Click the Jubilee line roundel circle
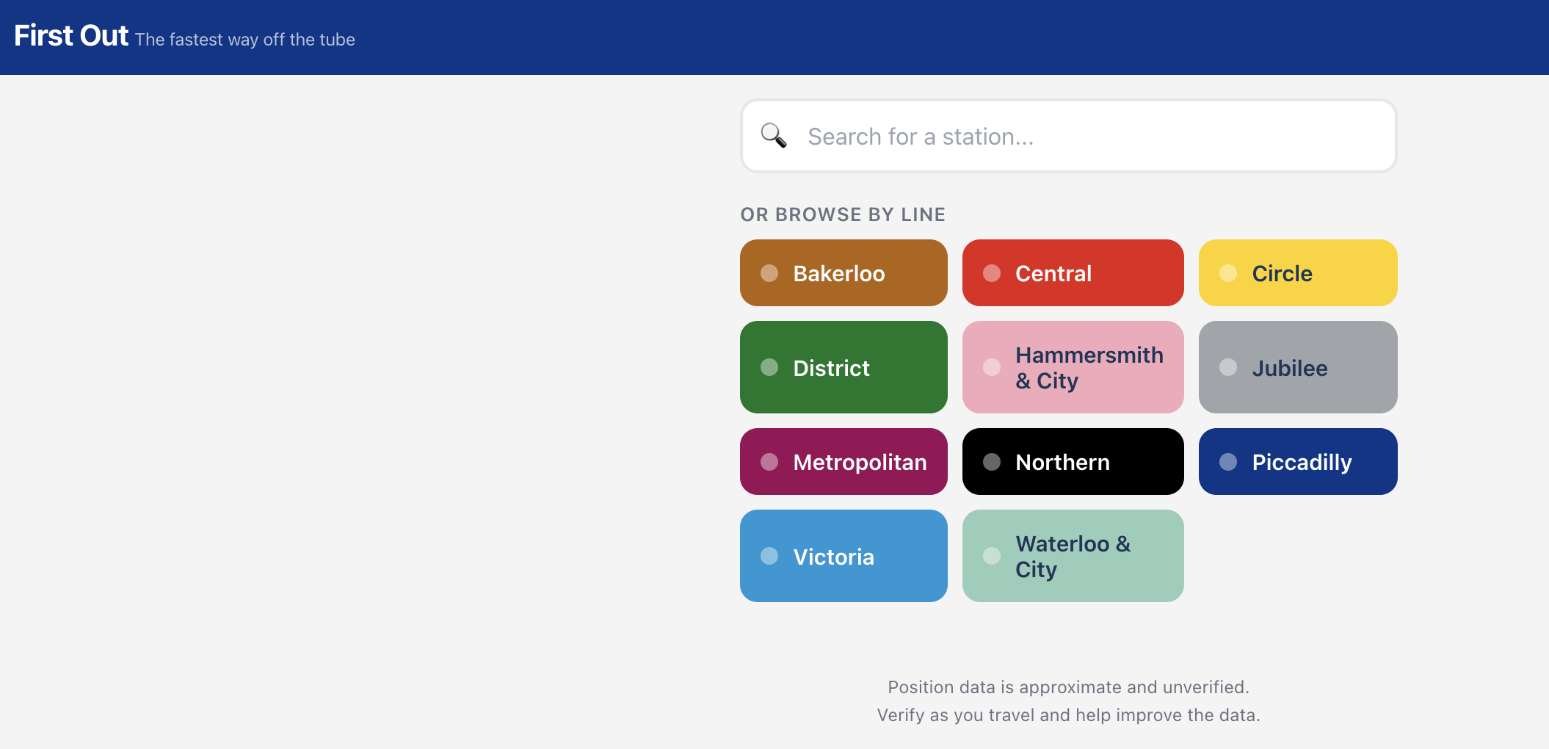Viewport: 1549px width, 749px height. [1227, 367]
